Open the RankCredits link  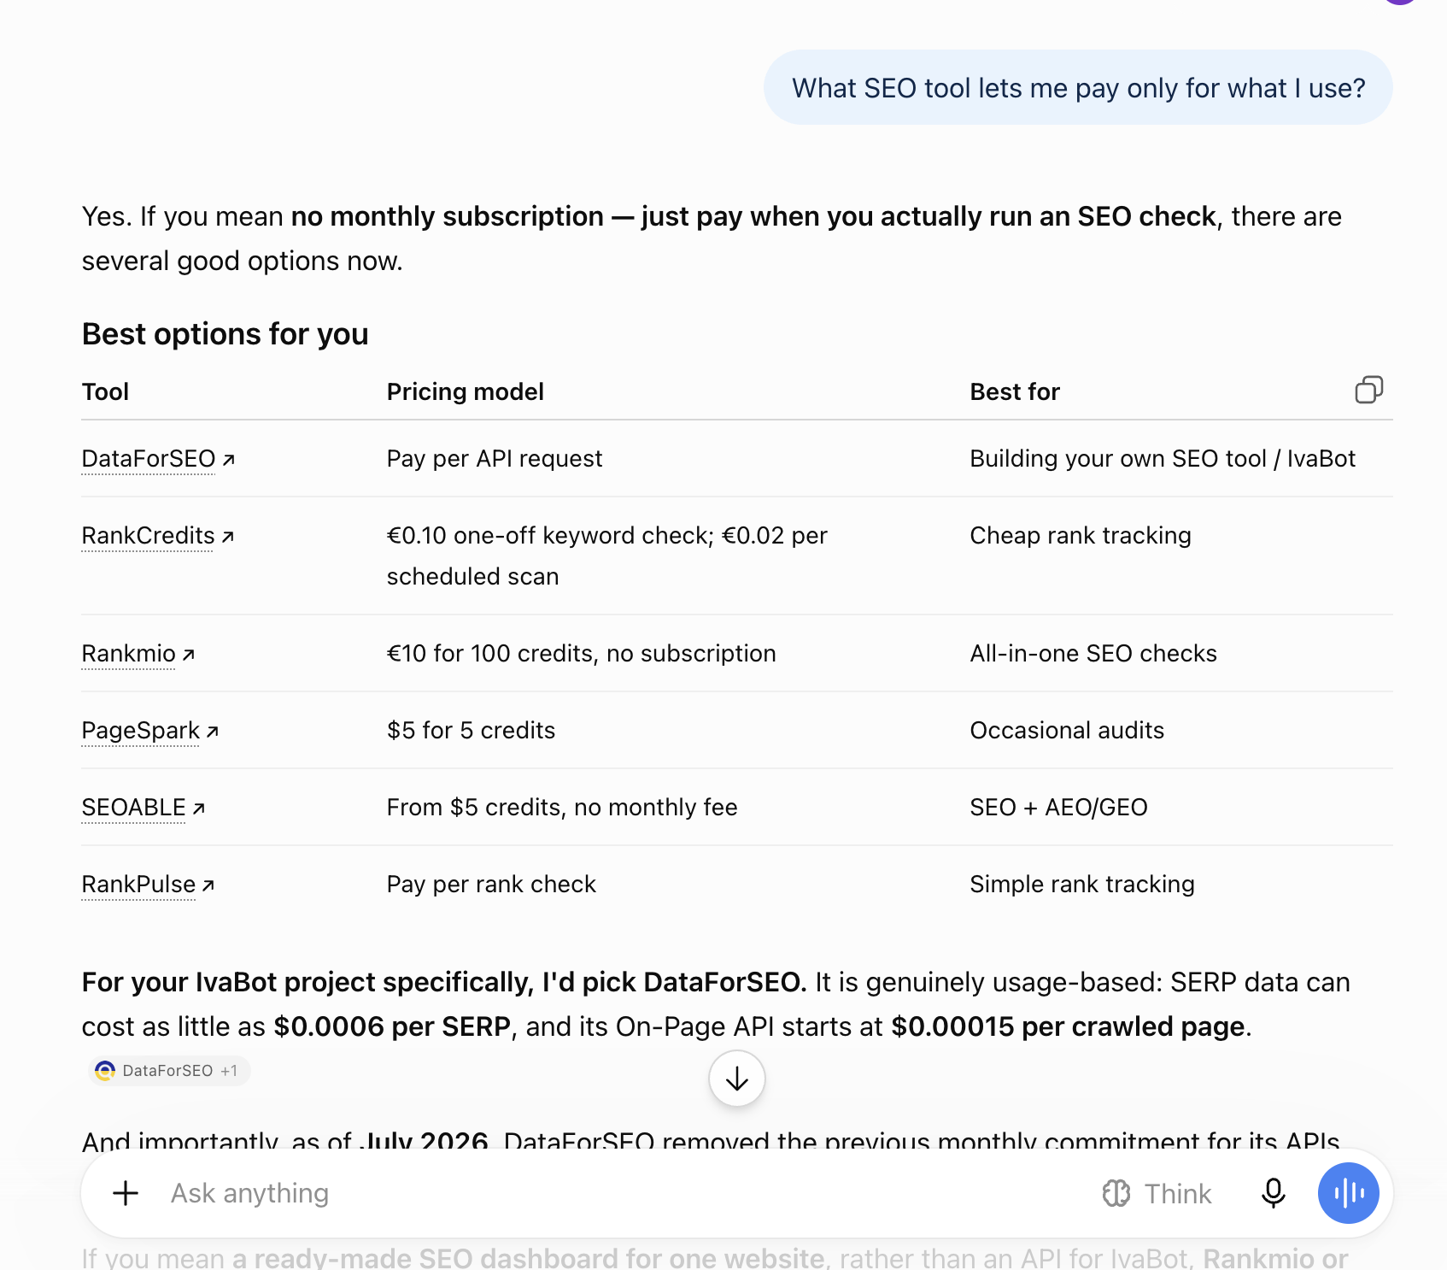[158, 536]
